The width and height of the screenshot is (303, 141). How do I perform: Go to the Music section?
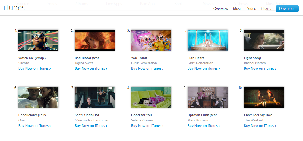238,9
